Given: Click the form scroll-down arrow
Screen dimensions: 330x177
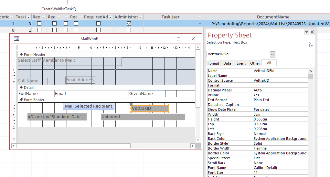Looking at the screenshot, I should tap(198, 140).
